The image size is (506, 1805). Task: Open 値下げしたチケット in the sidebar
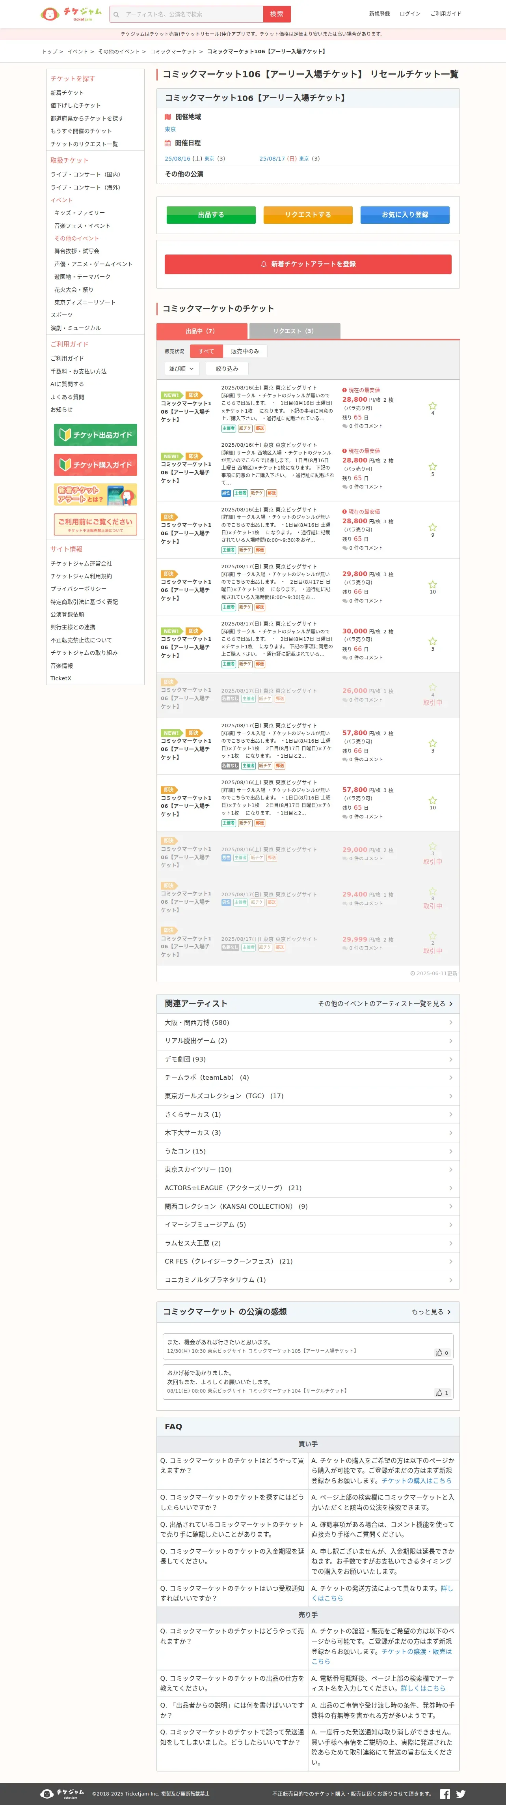tap(76, 105)
